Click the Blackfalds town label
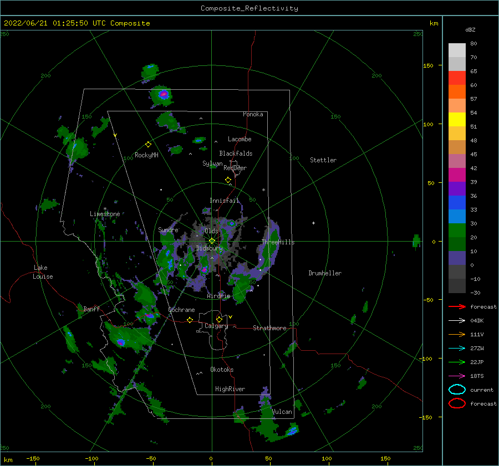The height and width of the screenshot is (466, 499). (236, 153)
